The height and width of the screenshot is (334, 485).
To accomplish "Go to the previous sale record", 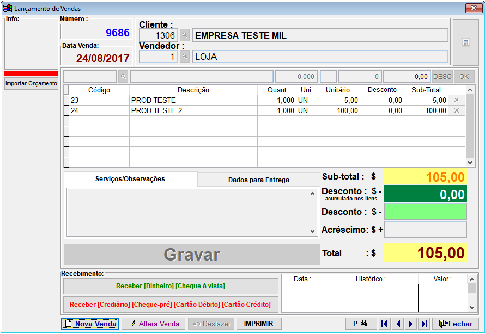I will click(398, 324).
